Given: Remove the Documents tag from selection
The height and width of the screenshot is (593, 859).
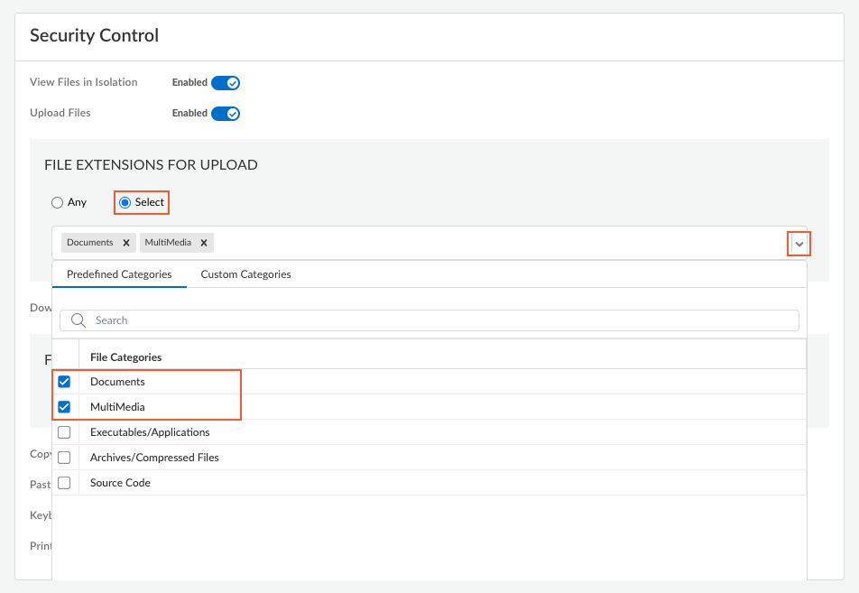Looking at the screenshot, I should point(126,243).
